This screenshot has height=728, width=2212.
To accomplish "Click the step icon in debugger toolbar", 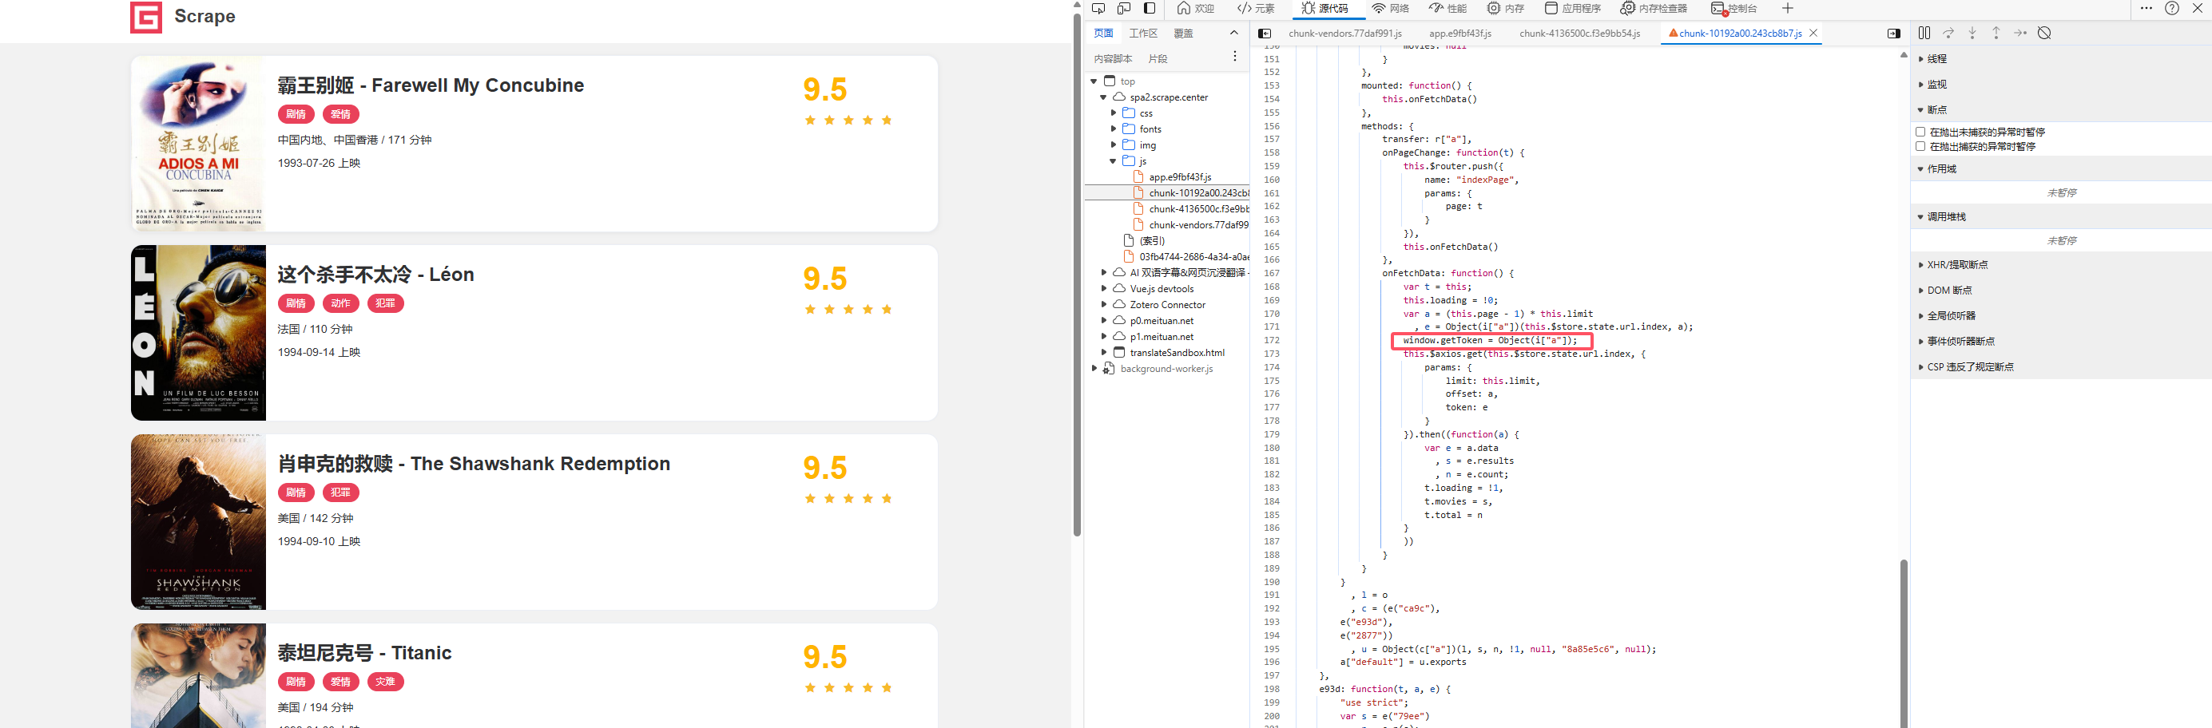I will 2020,33.
